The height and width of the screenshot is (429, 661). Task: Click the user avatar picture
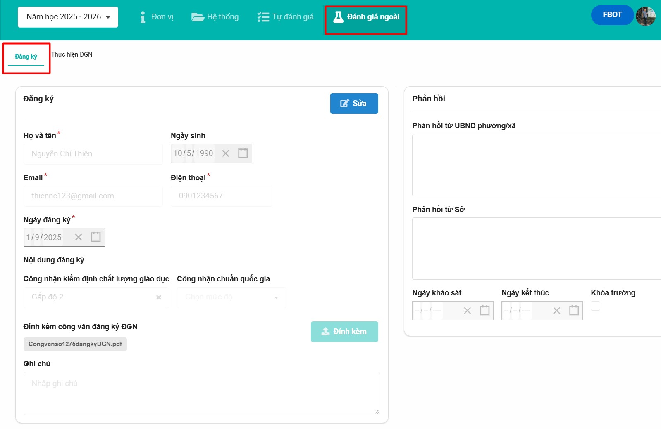tap(646, 16)
